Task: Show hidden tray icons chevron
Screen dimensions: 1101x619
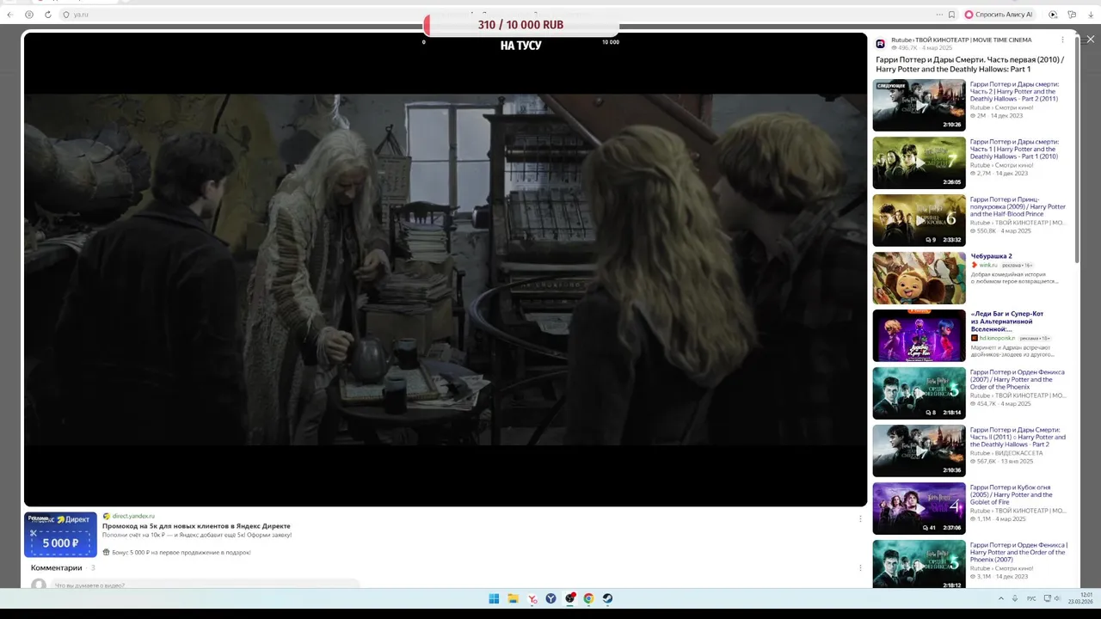Action: (x=1000, y=598)
